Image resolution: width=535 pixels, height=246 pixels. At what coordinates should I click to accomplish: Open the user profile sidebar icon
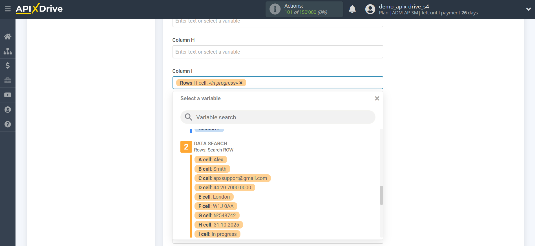pyautogui.click(x=8, y=110)
